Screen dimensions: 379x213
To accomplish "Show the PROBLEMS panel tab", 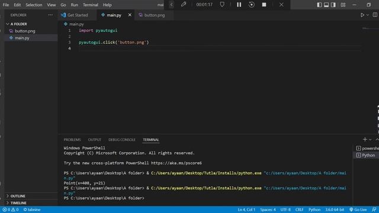I will (72, 140).
